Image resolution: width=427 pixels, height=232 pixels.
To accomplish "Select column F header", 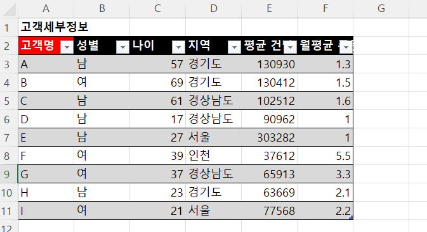I will click(x=325, y=9).
